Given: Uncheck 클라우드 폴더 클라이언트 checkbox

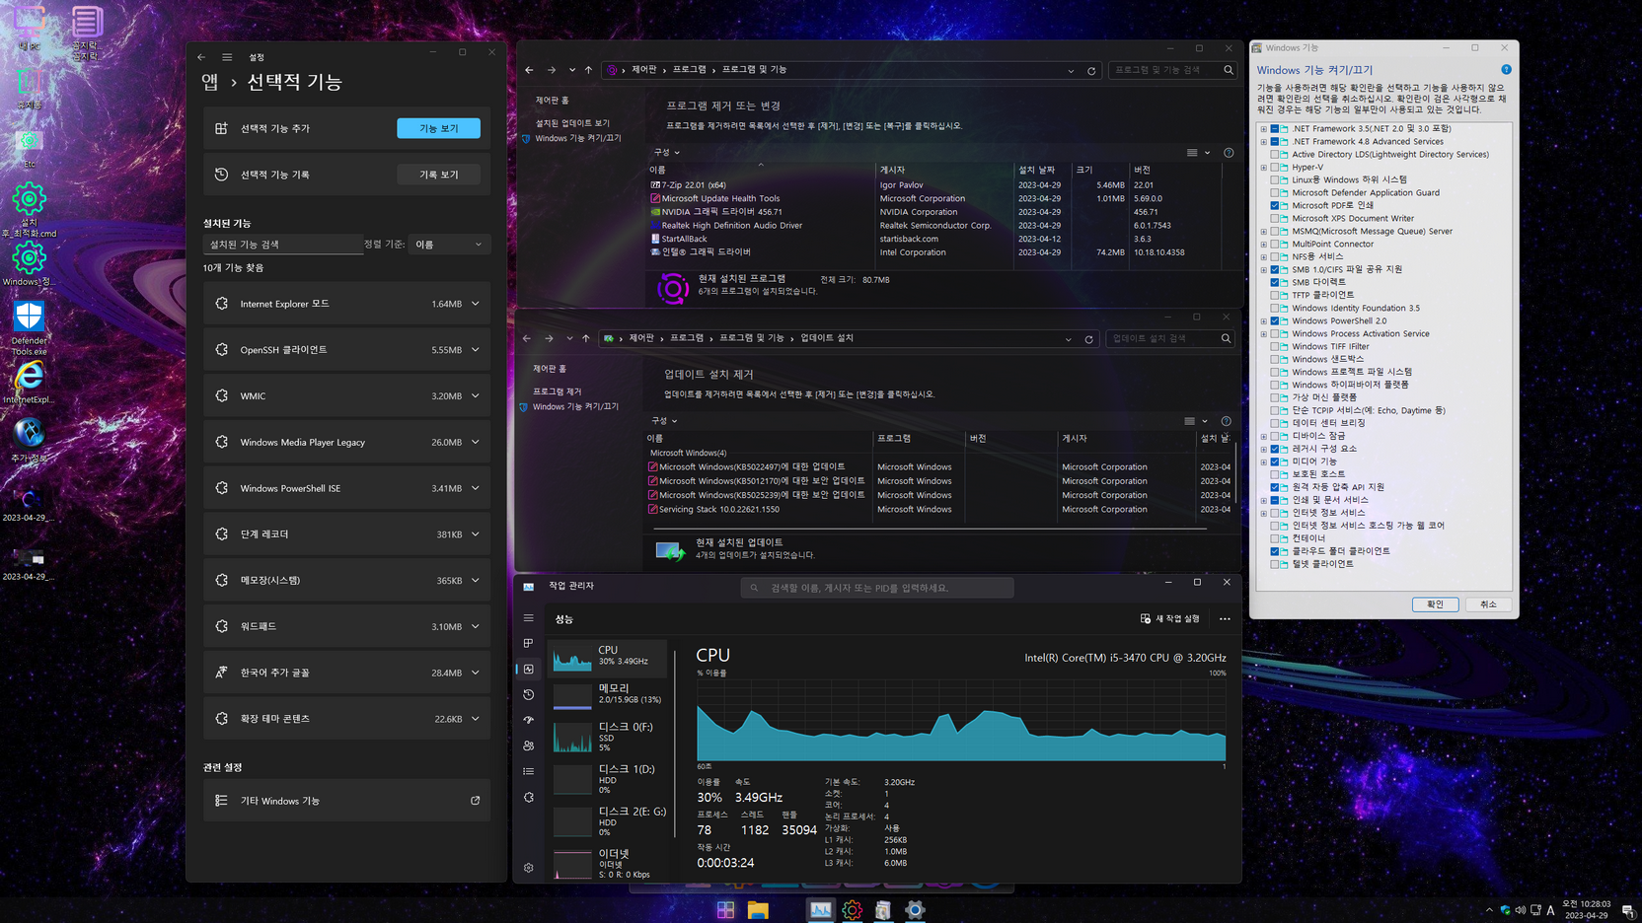Looking at the screenshot, I should (1275, 552).
